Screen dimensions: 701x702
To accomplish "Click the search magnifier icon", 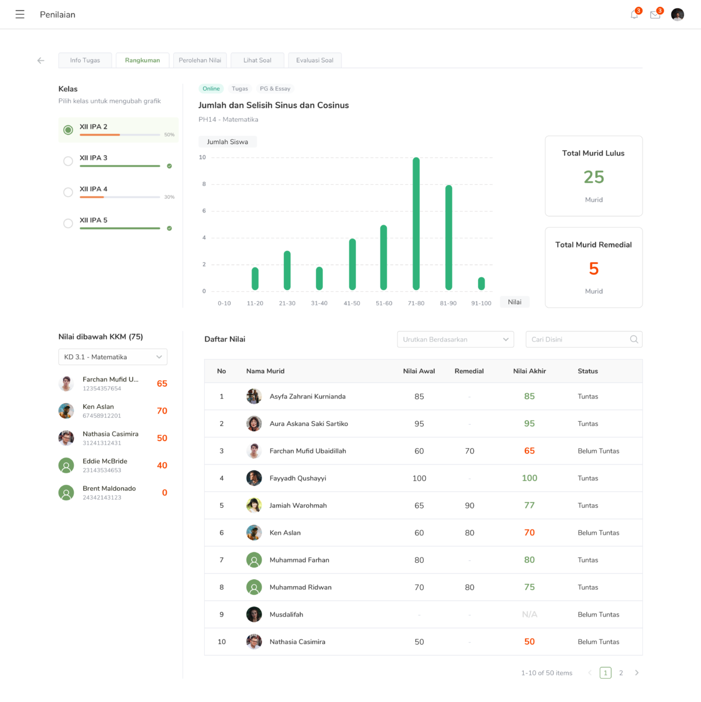I will point(634,339).
